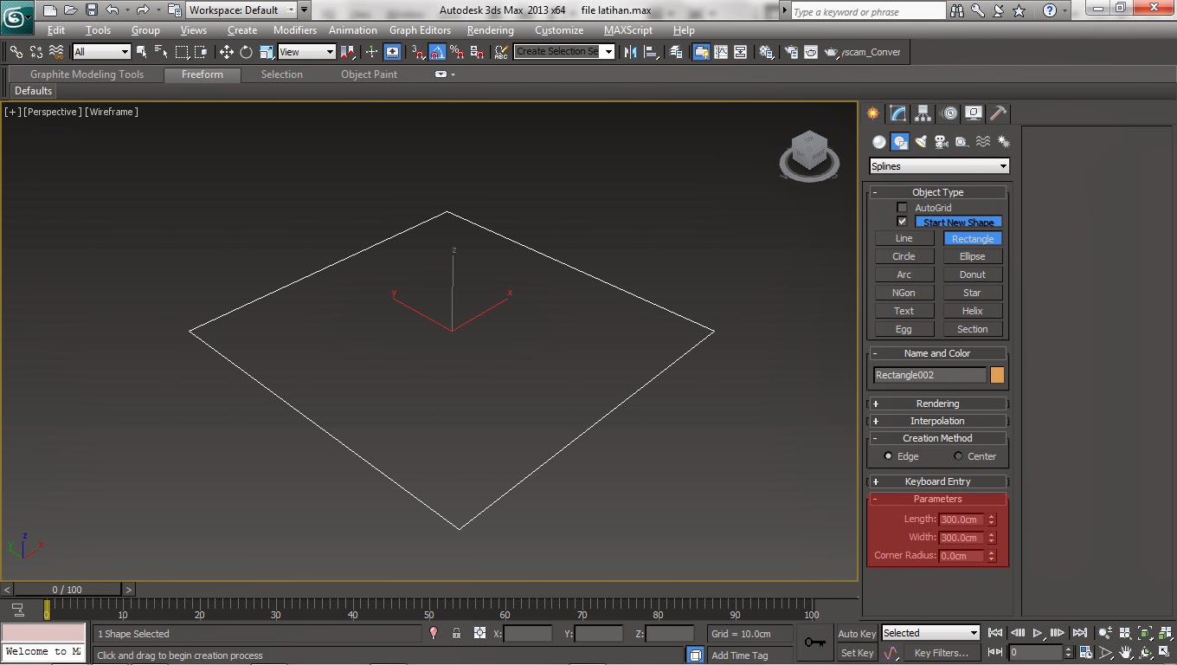Collapse the Parameters rollout

(937, 499)
